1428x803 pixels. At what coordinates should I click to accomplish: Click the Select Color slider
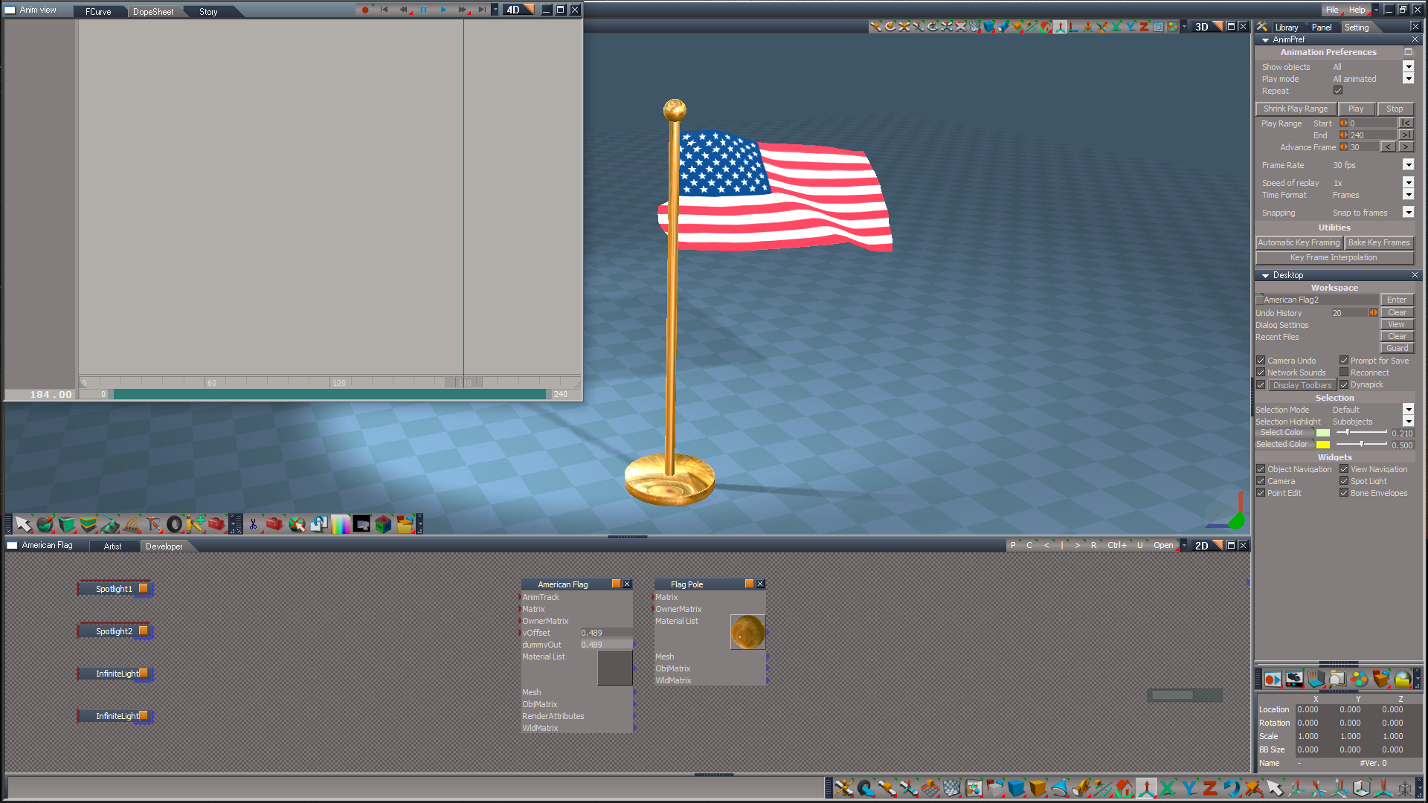pos(1362,432)
